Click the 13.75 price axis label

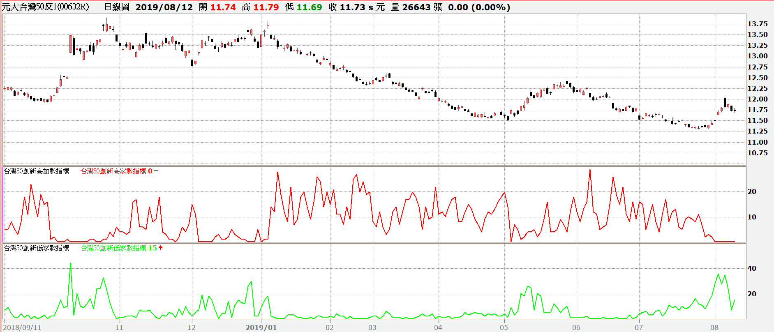757,24
